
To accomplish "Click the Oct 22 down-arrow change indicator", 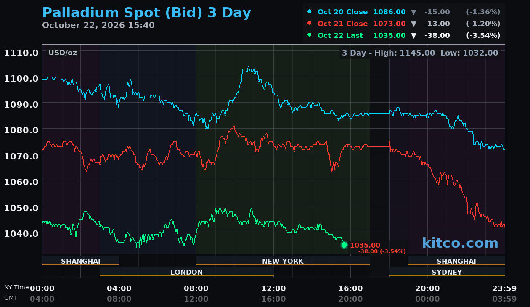I will click(x=413, y=35).
